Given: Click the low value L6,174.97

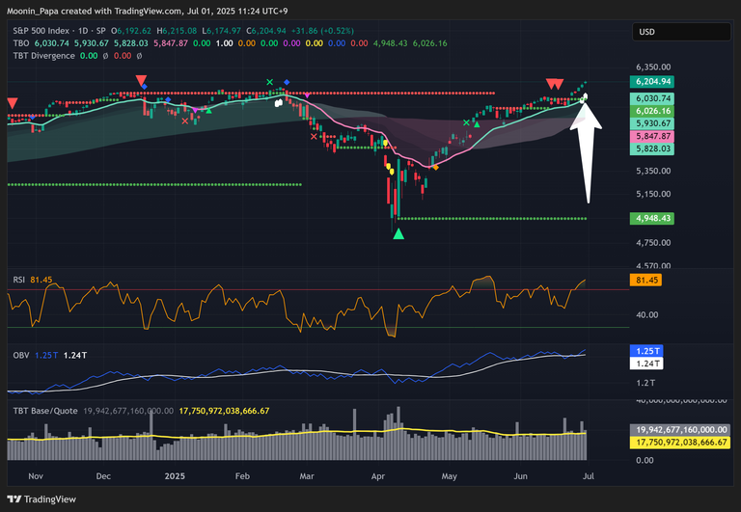Looking at the screenshot, I should pyautogui.click(x=222, y=31).
